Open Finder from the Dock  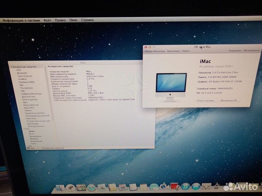(x=60, y=188)
